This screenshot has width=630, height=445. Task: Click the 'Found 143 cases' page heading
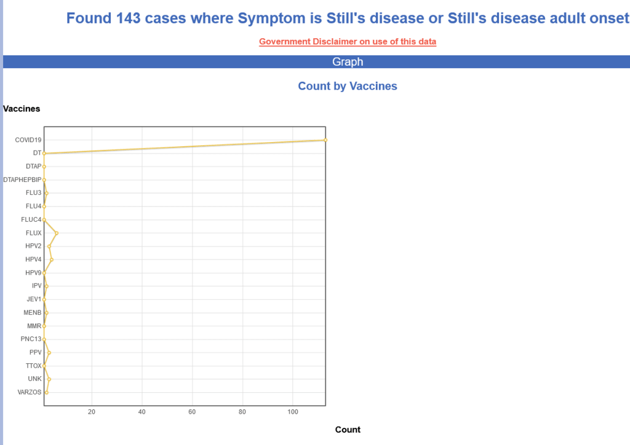click(348, 18)
